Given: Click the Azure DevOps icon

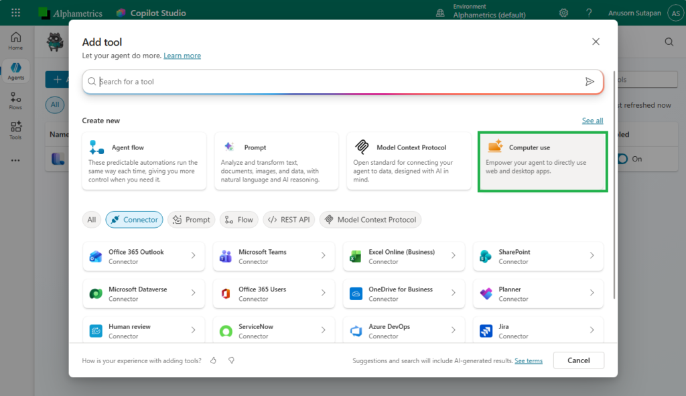Looking at the screenshot, I should click(356, 331).
